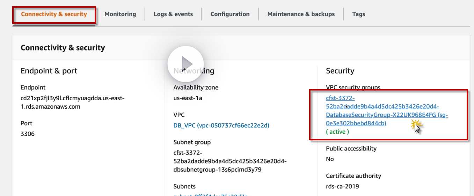Switch to the Monitoring tab
The image size is (474, 196).
click(x=120, y=14)
